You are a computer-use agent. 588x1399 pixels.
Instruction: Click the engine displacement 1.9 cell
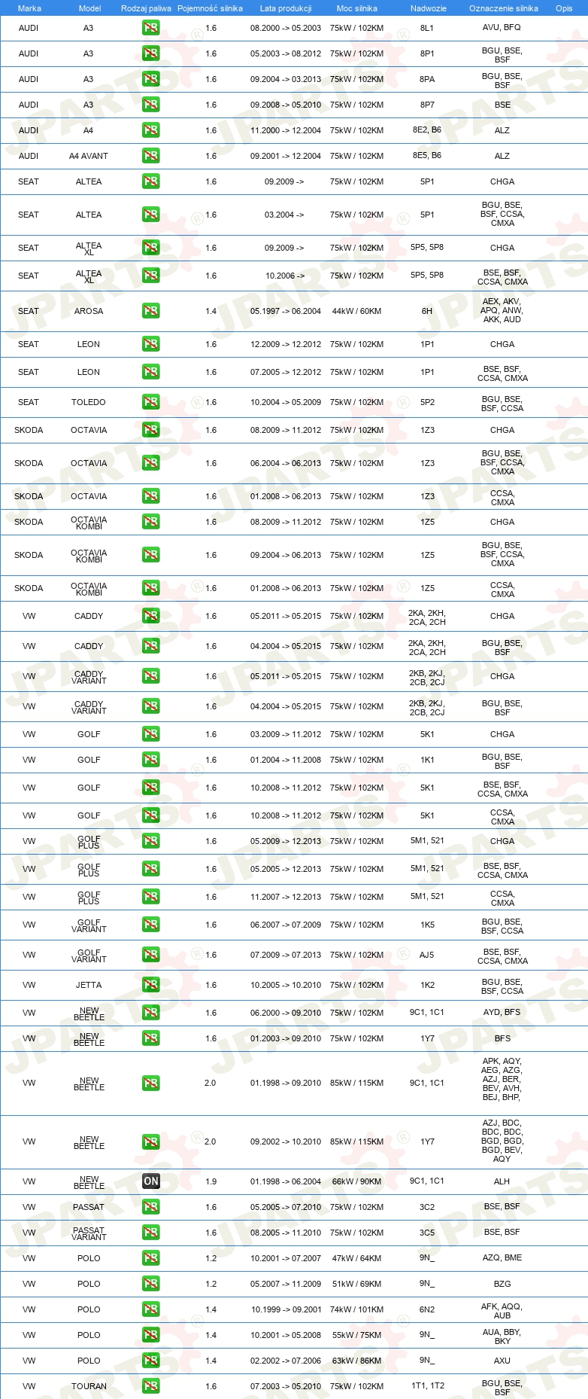(x=211, y=1181)
